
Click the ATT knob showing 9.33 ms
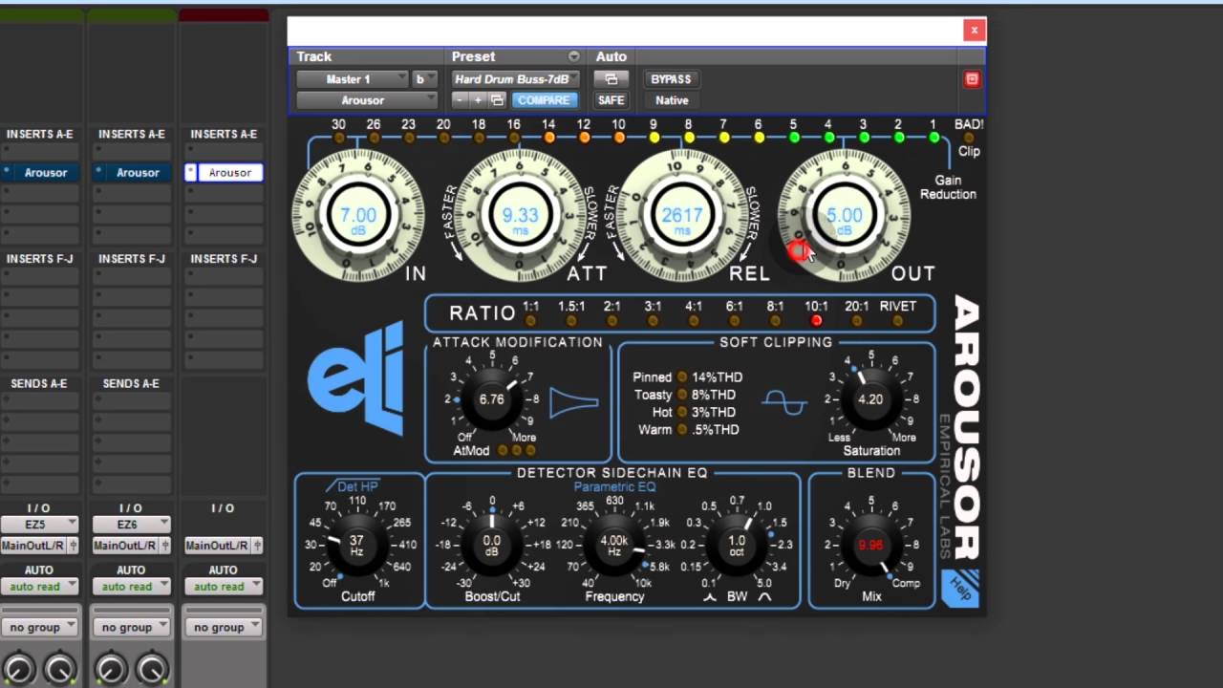521,216
